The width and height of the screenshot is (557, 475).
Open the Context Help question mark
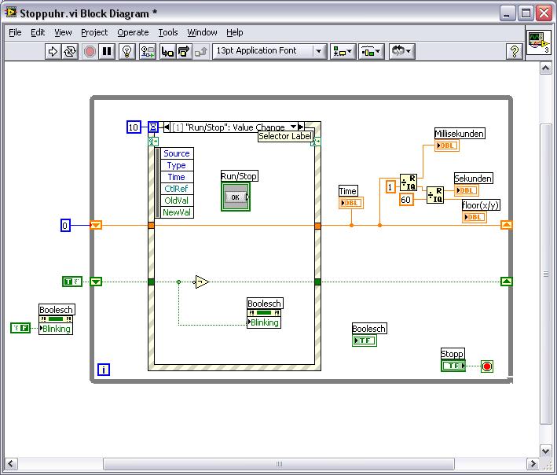(515, 51)
